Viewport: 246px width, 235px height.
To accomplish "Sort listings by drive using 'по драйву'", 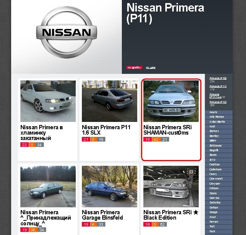I will [134, 68].
